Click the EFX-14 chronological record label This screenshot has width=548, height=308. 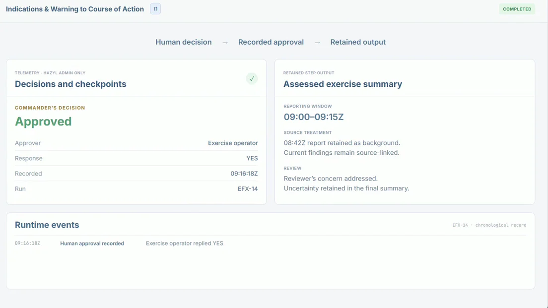(489, 225)
